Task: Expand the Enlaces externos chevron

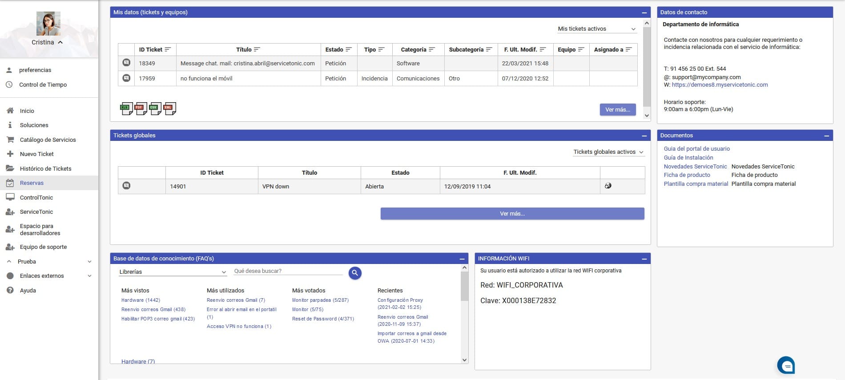Action: point(89,276)
